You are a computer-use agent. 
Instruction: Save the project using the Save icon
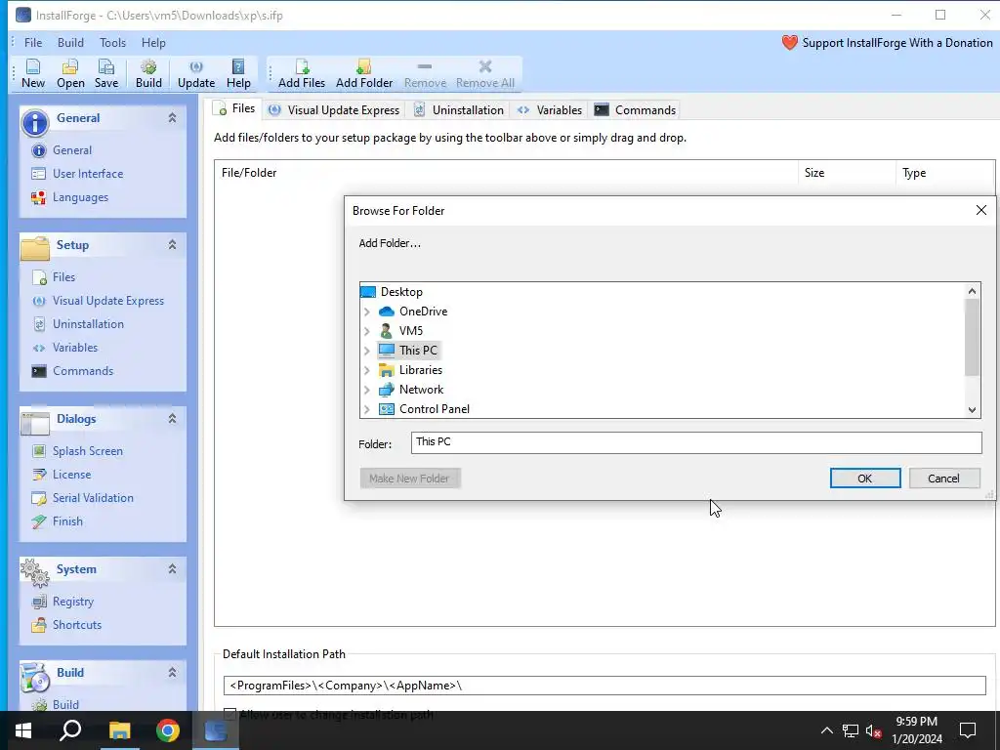[105, 73]
